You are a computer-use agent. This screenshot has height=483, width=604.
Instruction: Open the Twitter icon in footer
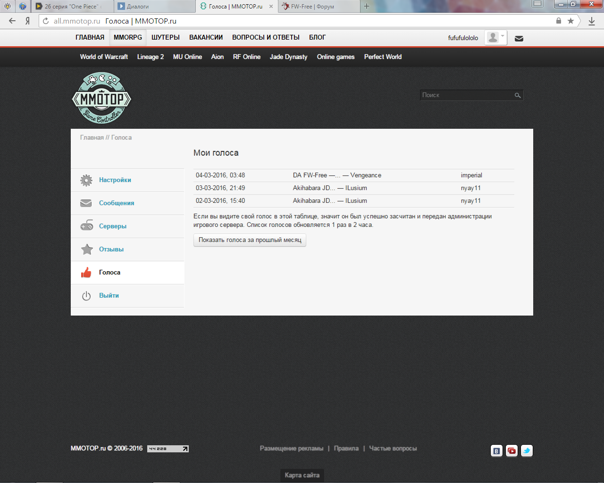coord(527,451)
